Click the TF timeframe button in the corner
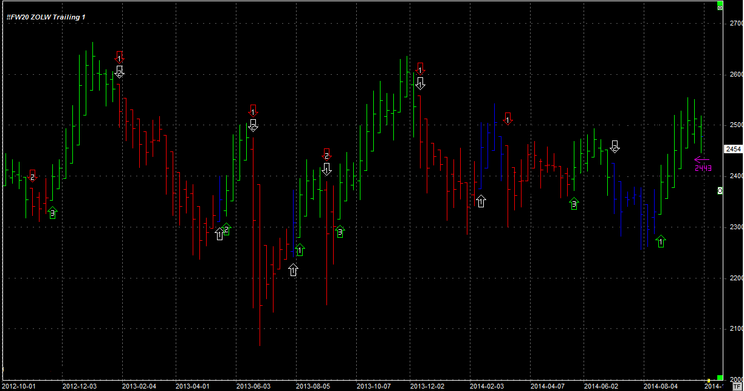The height and width of the screenshot is (391, 744). pos(737,386)
